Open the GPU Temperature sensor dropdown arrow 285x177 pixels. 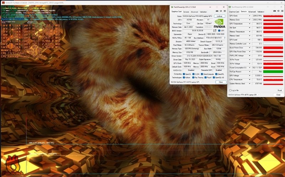tap(249, 24)
